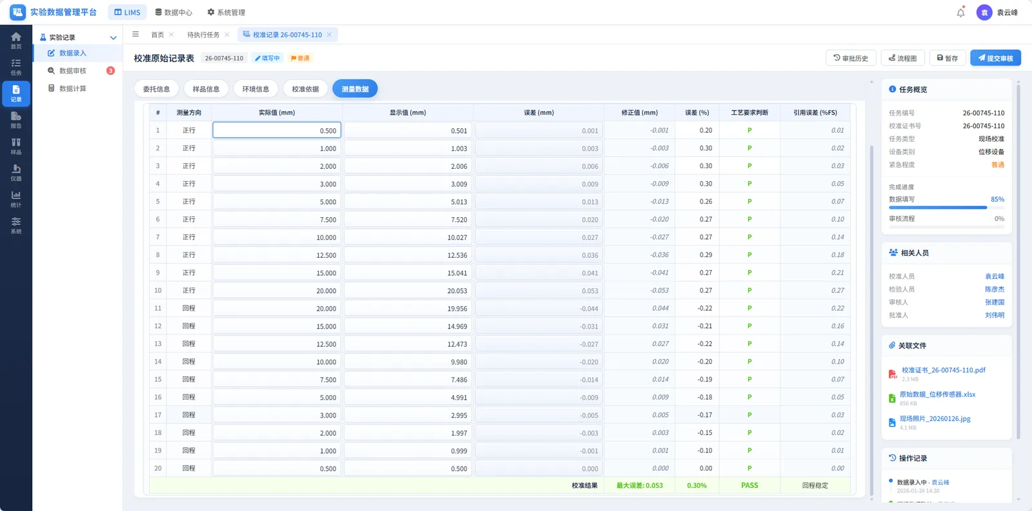Open the 样品 samples sidebar icon

pyautogui.click(x=16, y=146)
